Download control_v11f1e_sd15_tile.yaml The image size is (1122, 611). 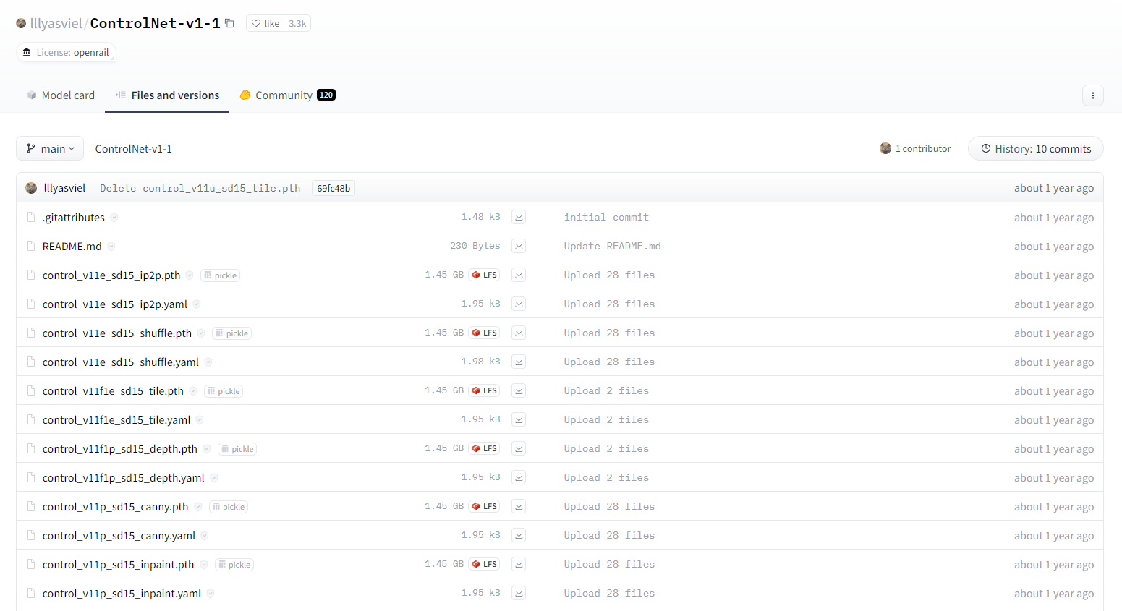(x=519, y=419)
